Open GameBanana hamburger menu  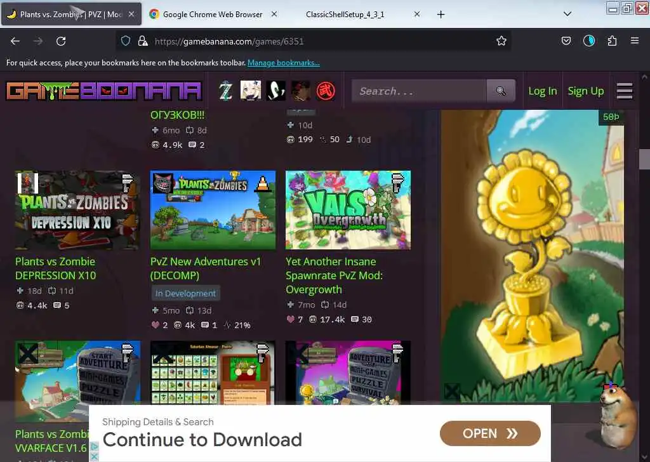click(625, 91)
